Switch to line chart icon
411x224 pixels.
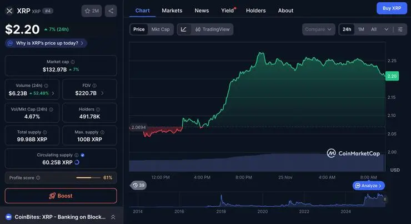tap(184, 29)
